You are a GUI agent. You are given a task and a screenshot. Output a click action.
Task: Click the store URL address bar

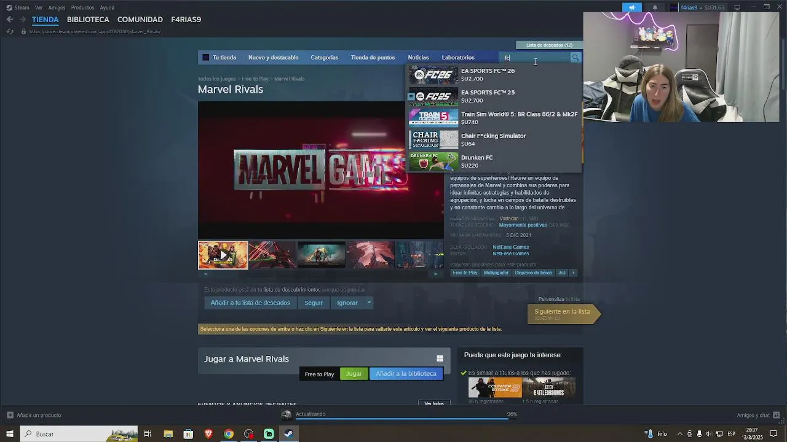pyautogui.click(x=95, y=31)
